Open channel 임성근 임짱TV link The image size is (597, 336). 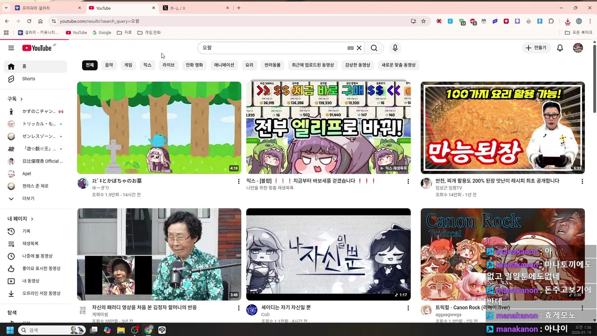(449, 188)
